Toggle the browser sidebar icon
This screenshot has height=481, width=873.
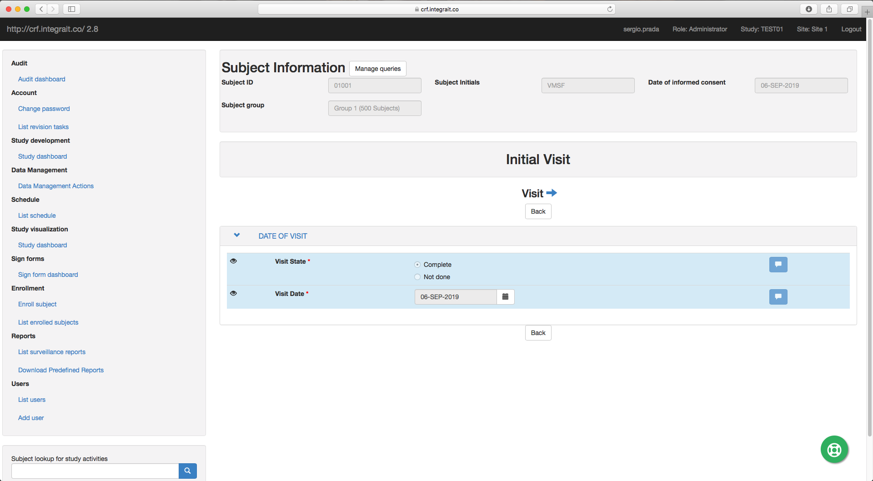71,9
